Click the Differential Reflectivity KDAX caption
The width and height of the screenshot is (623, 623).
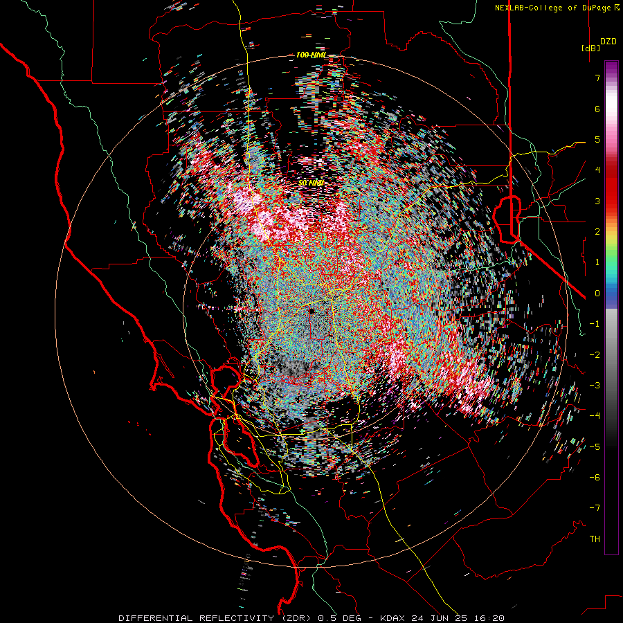[311, 618]
